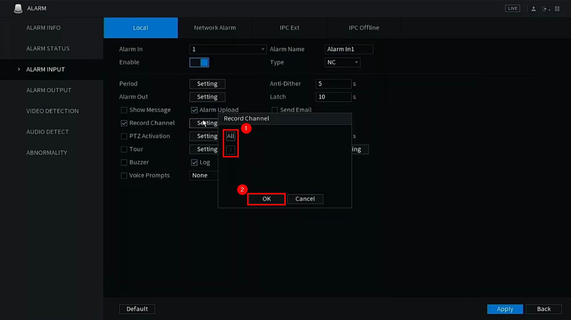Cancel the Record Channel dialog
This screenshot has height=320, width=571.
pos(305,199)
